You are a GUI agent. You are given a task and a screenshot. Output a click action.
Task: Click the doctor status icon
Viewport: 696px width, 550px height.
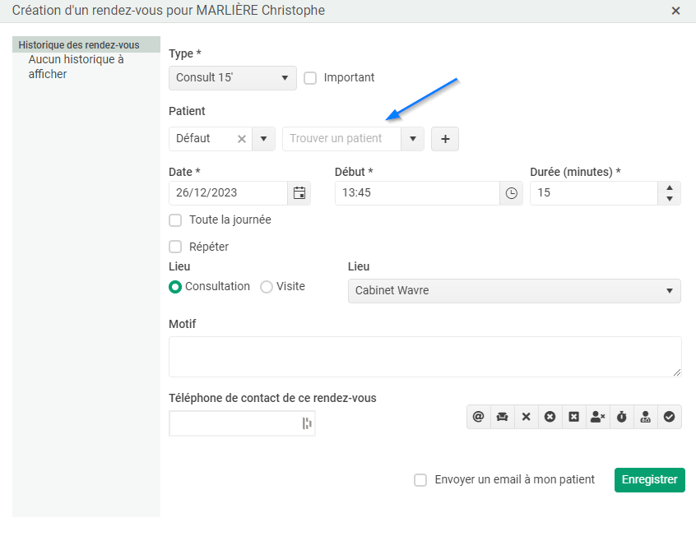(x=646, y=417)
